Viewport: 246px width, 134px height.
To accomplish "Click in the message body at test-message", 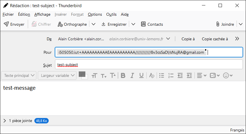I will tap(19, 88).
